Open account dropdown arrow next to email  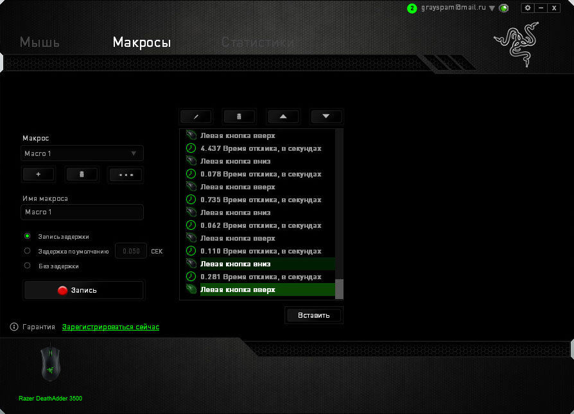[492, 8]
